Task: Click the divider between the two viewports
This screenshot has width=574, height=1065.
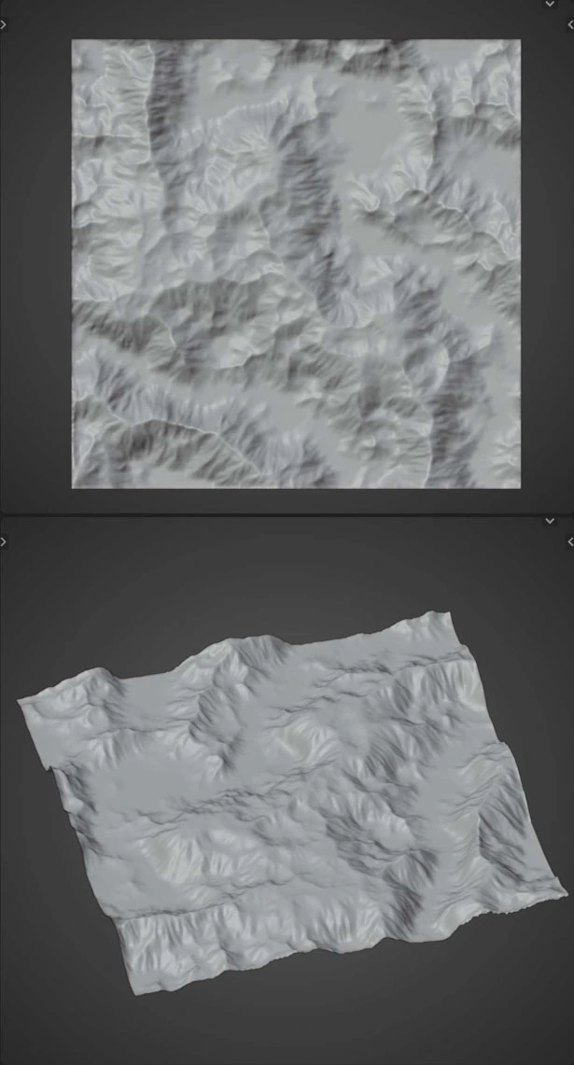Action: 280,514
